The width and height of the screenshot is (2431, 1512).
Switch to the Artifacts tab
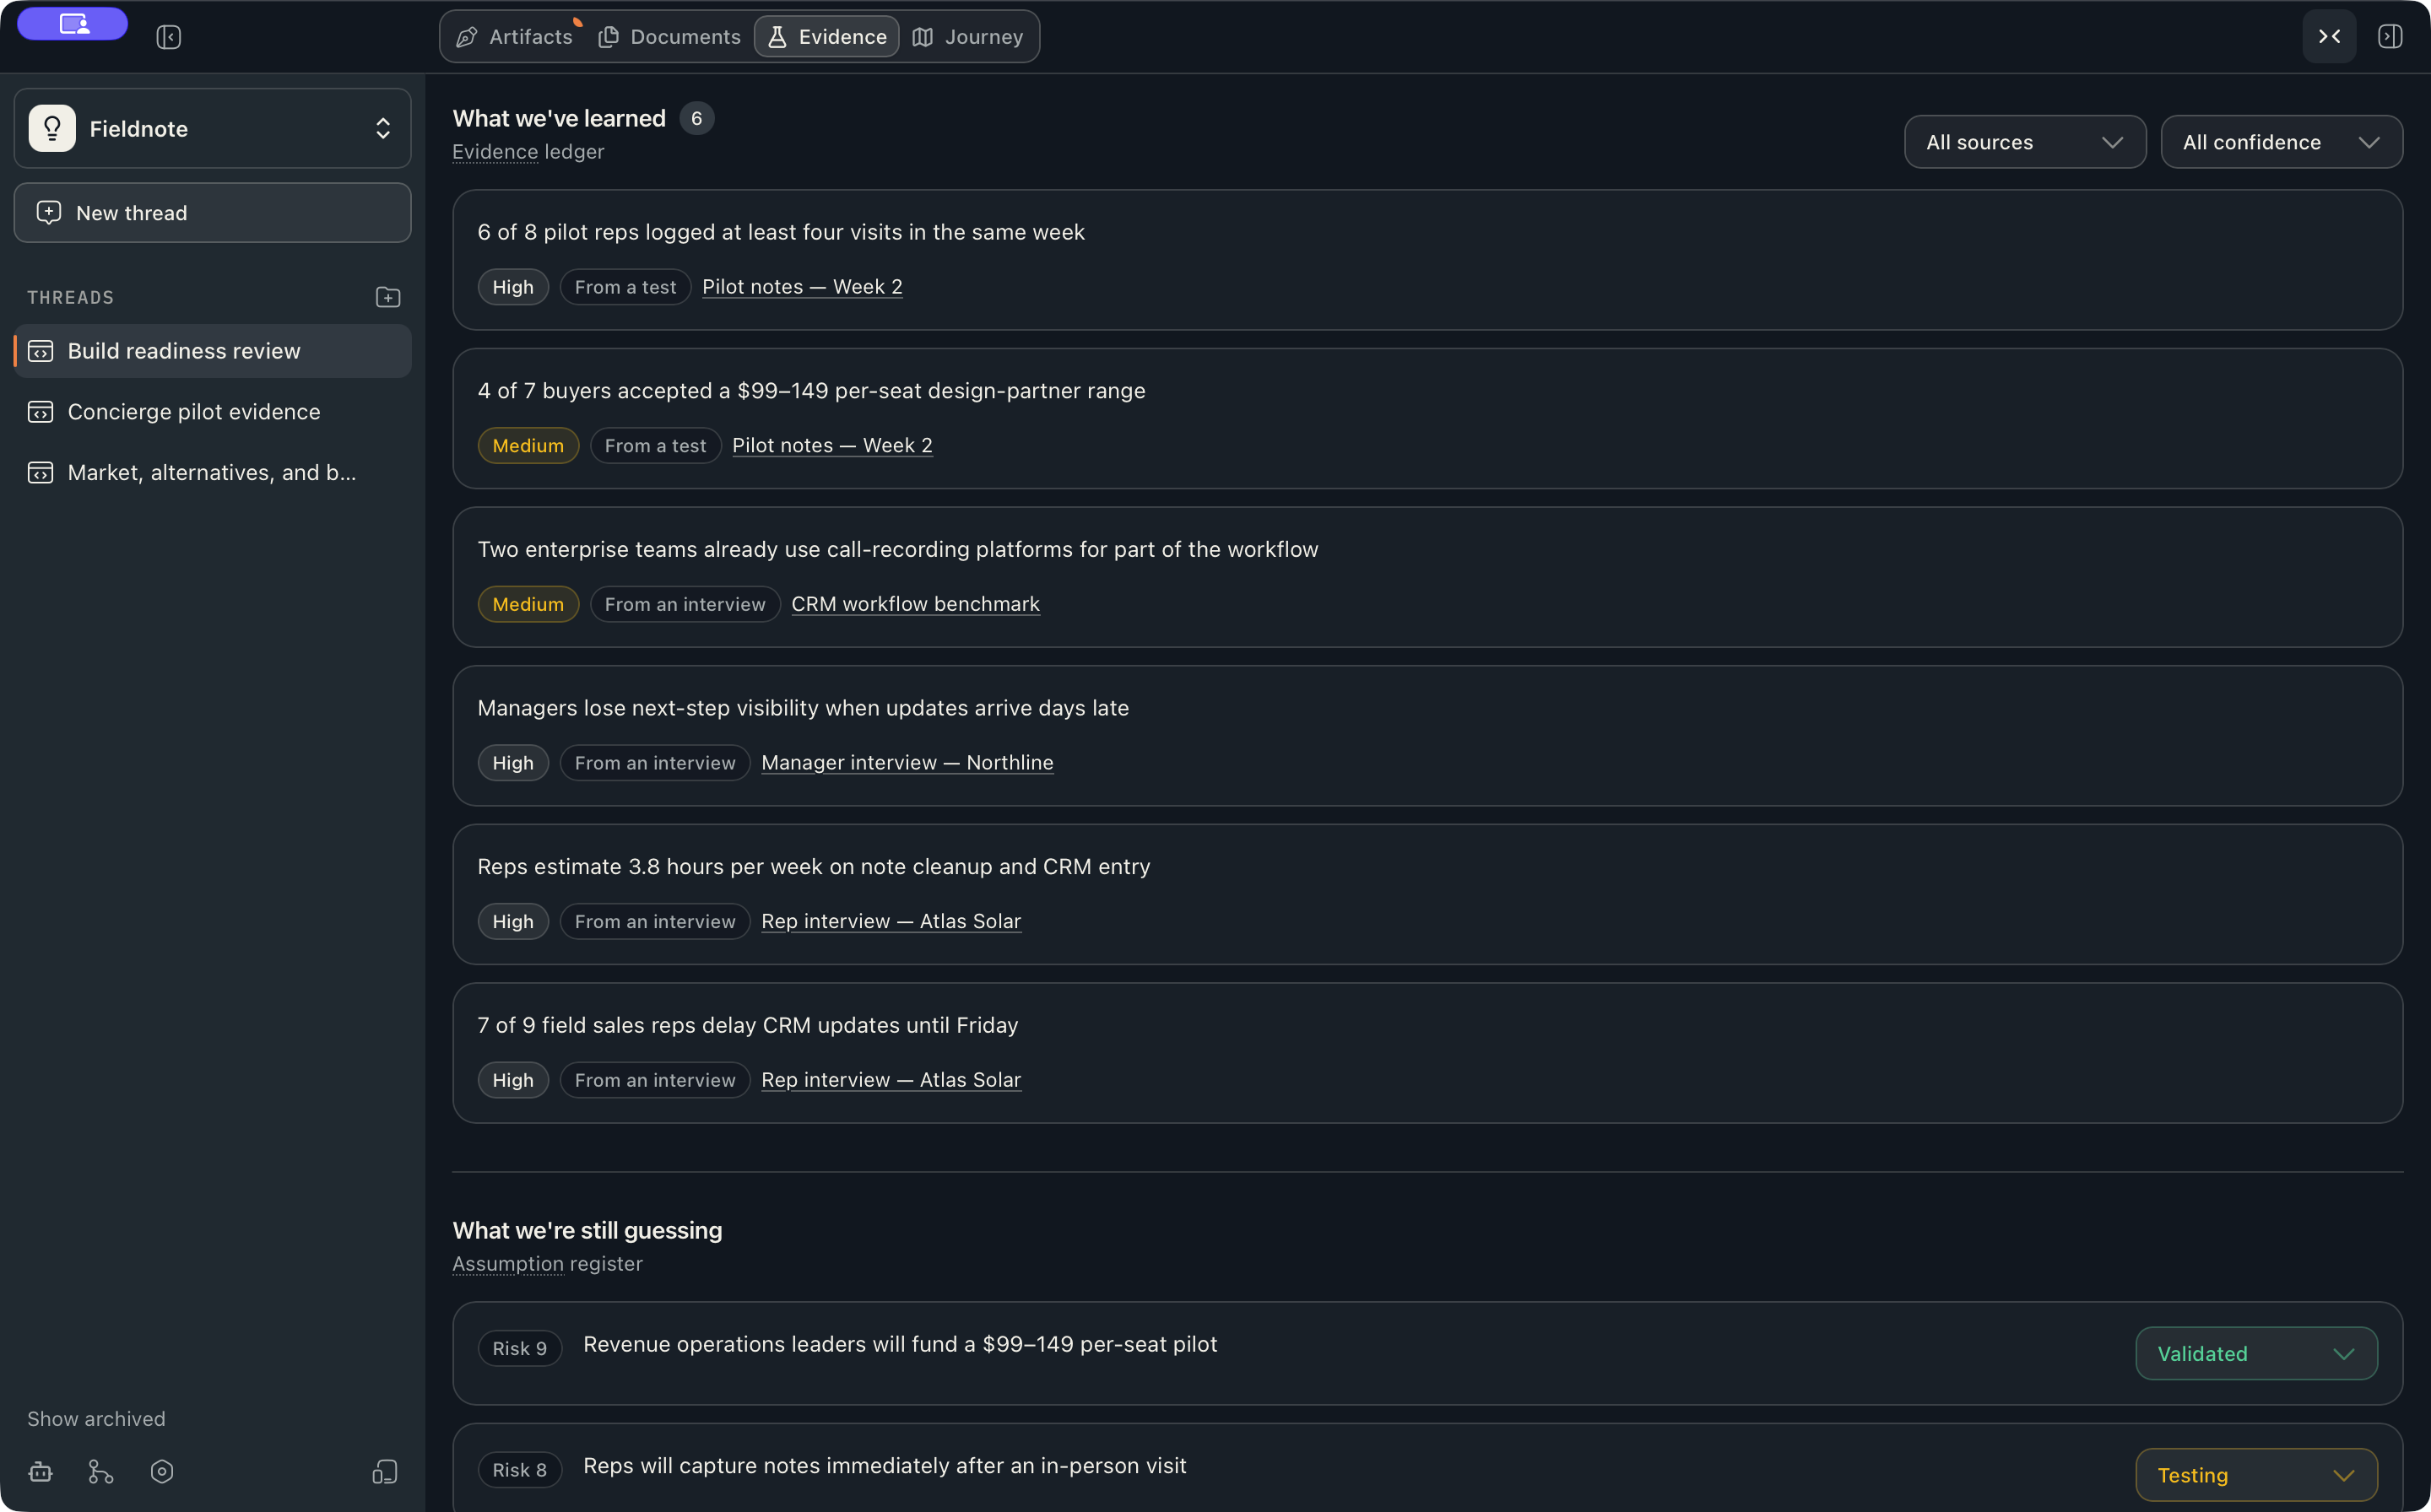(x=514, y=37)
